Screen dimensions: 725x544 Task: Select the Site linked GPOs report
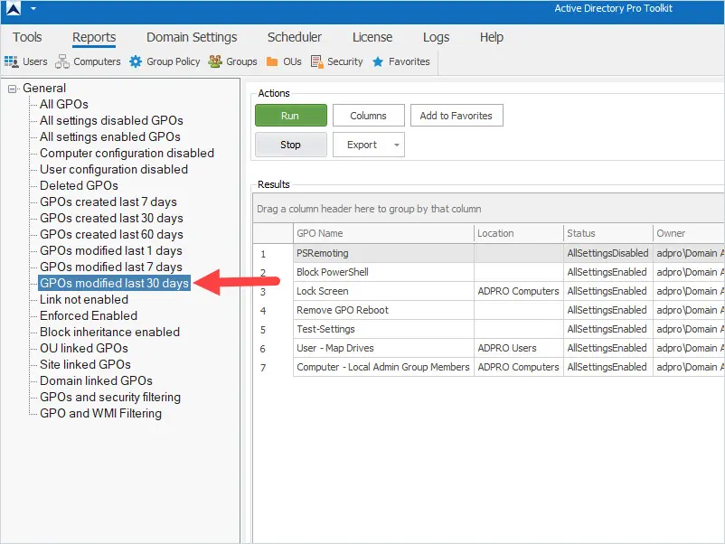pos(85,364)
